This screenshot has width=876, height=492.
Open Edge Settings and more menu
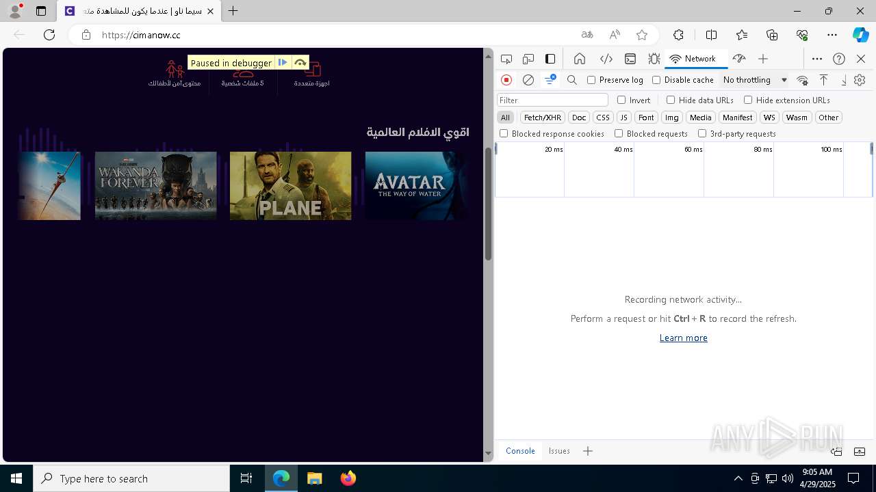click(832, 35)
